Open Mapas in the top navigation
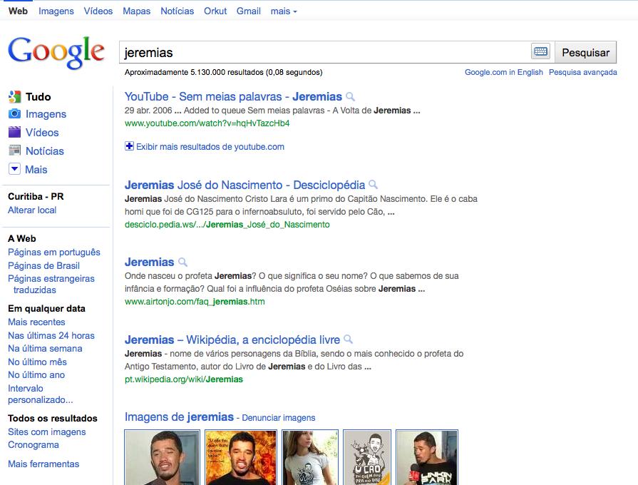This screenshot has height=485, width=638. coord(137,11)
